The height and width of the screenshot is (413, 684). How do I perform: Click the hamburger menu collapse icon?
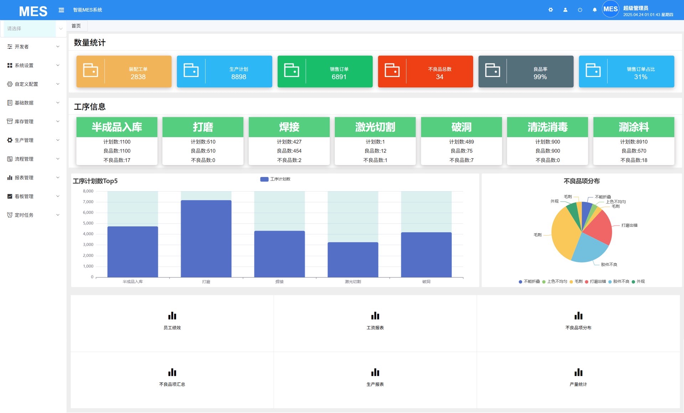click(61, 10)
